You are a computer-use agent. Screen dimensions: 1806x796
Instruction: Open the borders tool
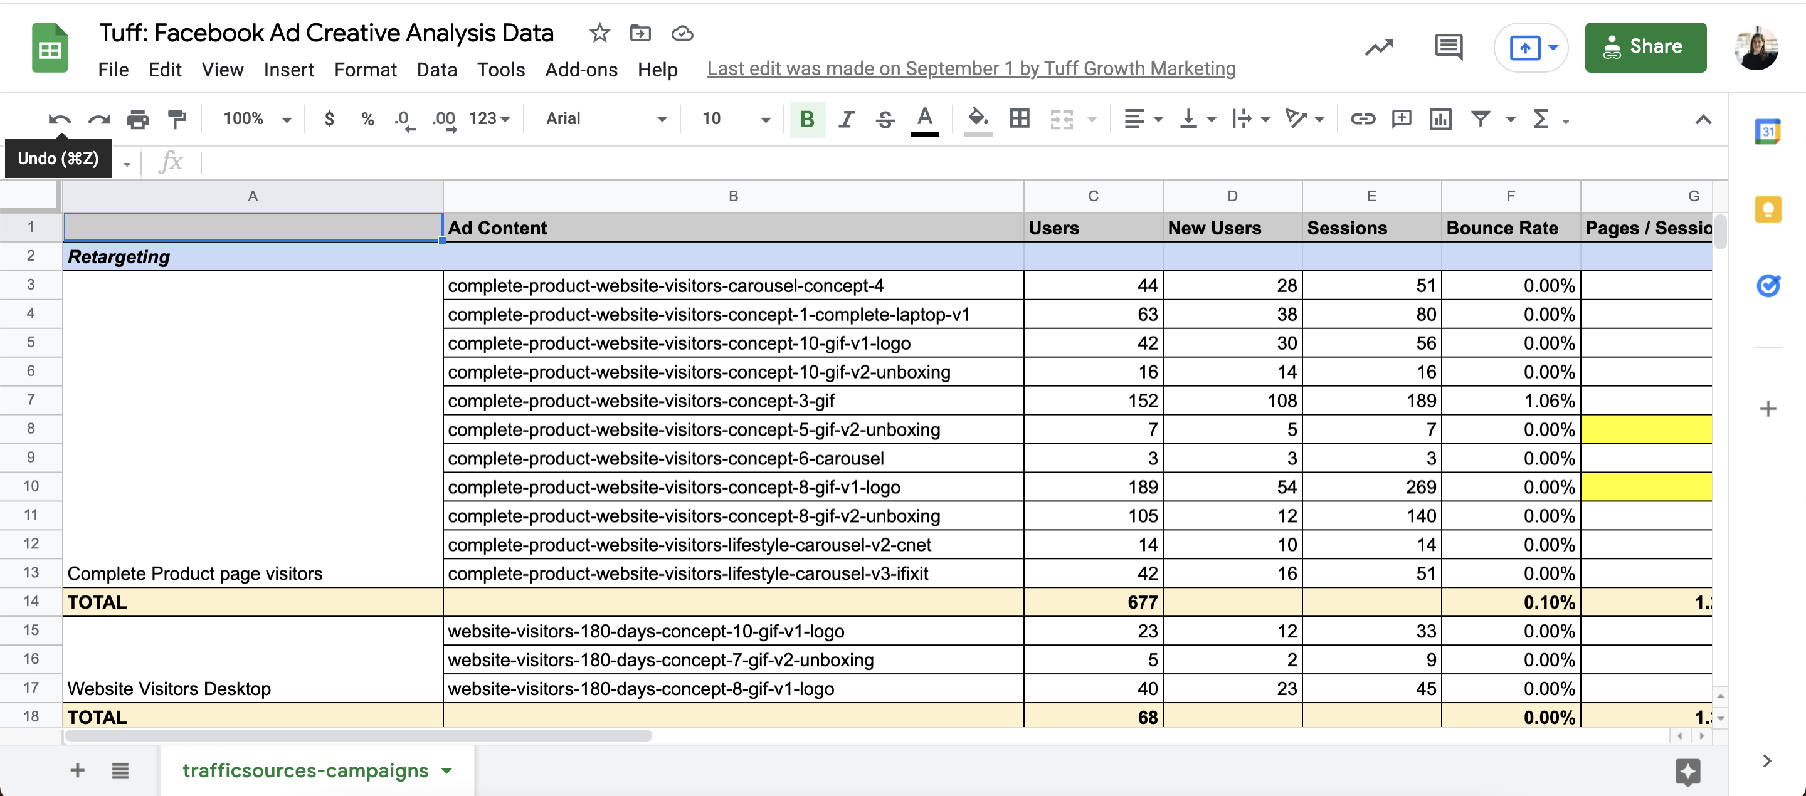(1020, 119)
